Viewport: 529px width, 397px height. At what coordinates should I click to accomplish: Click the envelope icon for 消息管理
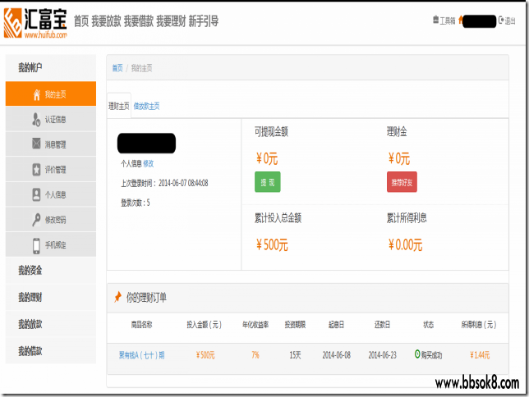tap(36, 144)
